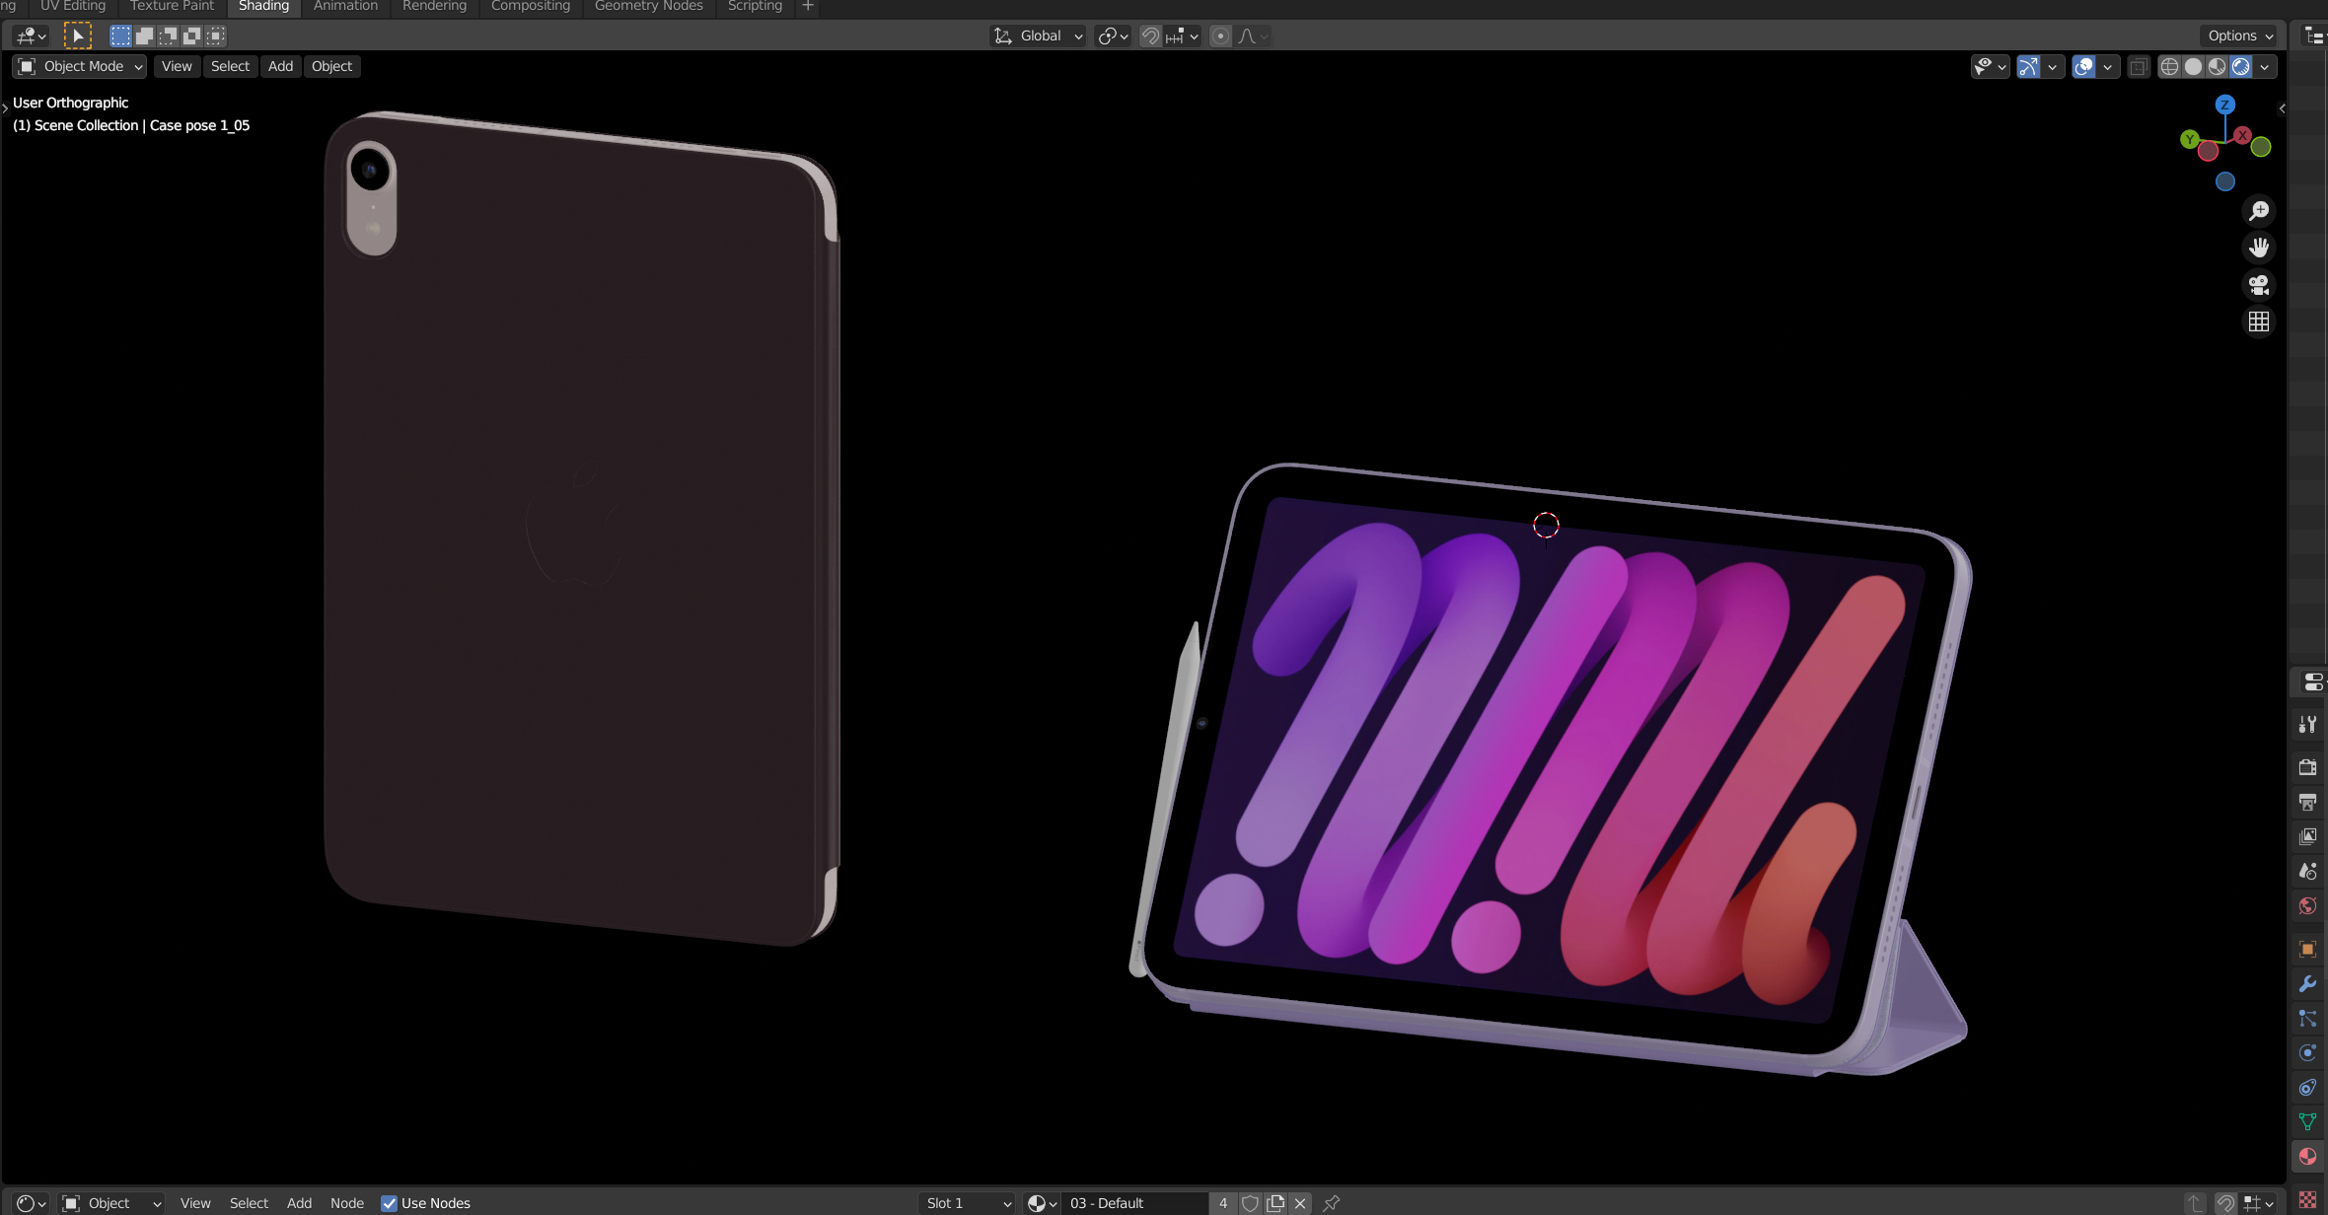Open the Modifiers wrench properties tab
The image size is (2328, 1215).
coord(2307,984)
